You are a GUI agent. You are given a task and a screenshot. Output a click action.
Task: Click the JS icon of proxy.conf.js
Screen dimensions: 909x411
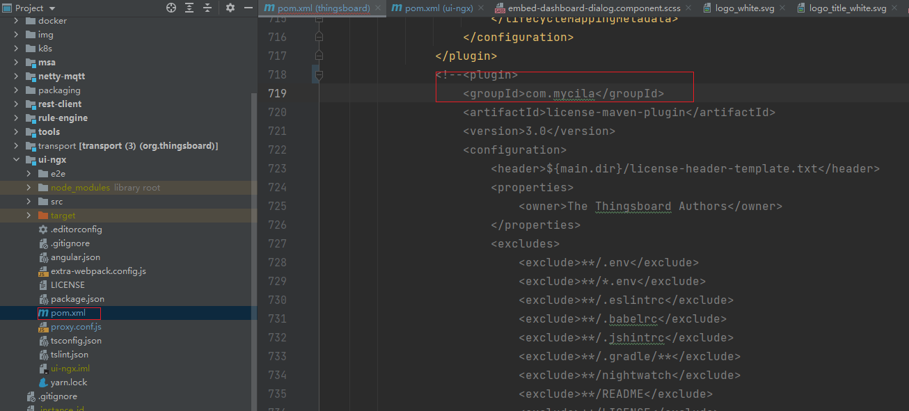click(43, 327)
